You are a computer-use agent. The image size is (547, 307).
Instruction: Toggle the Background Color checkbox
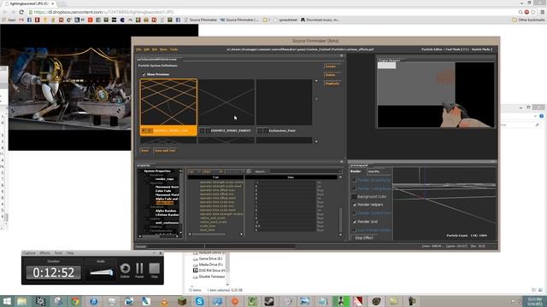pos(355,197)
